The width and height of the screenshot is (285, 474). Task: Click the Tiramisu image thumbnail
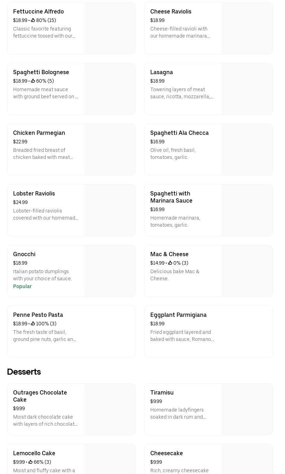click(x=247, y=409)
